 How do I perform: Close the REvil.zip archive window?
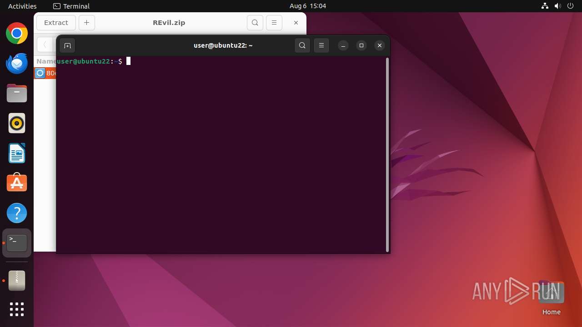[296, 23]
